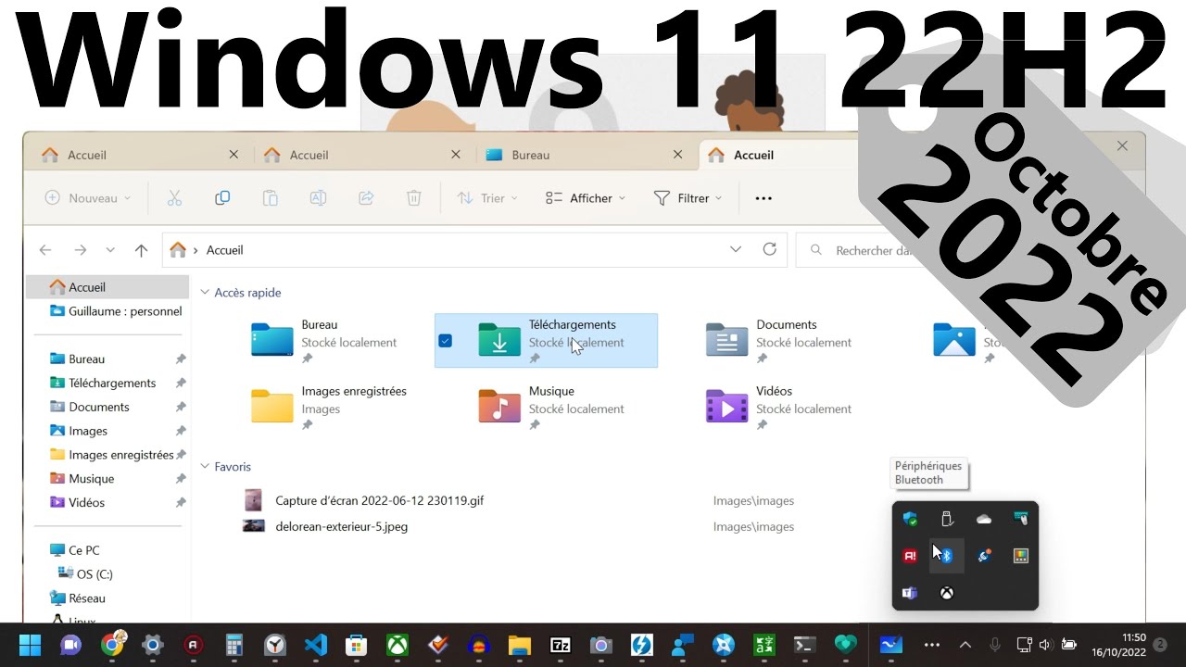Click the red A! icon in tray overflow
Screen dimensions: 1186x667
(910, 556)
